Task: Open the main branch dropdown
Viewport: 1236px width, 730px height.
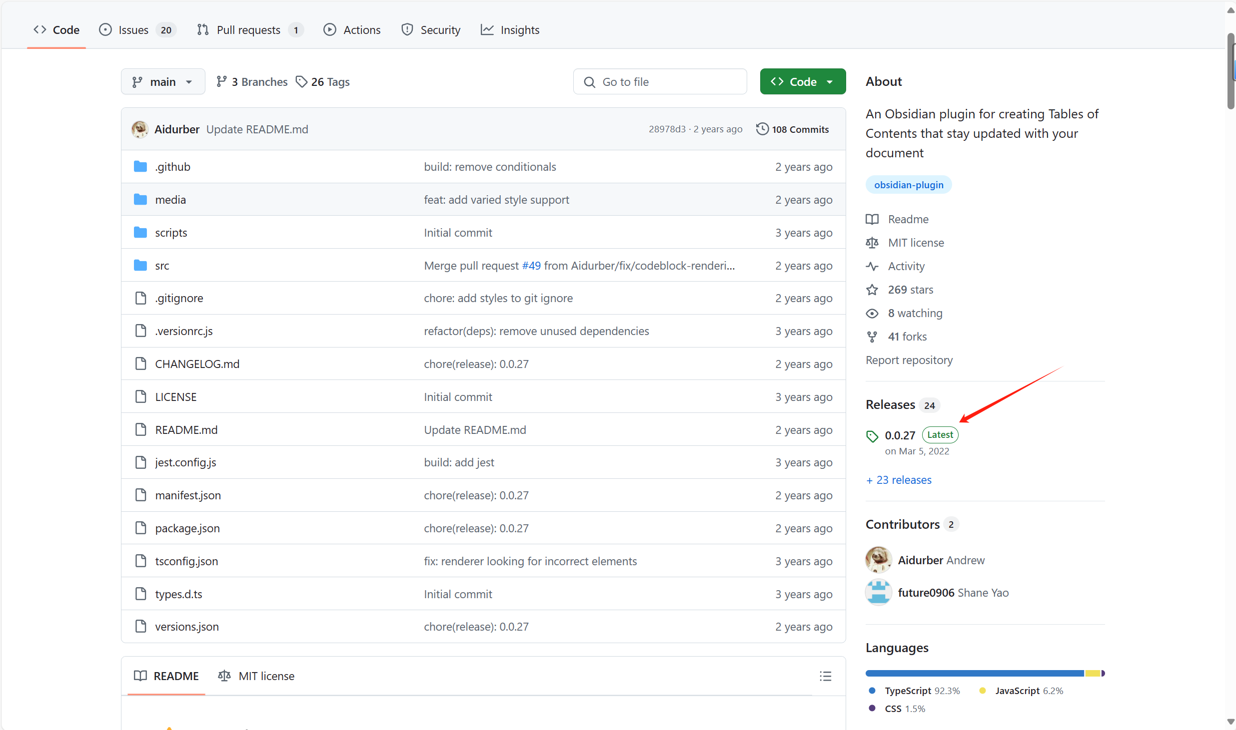Action: [162, 81]
